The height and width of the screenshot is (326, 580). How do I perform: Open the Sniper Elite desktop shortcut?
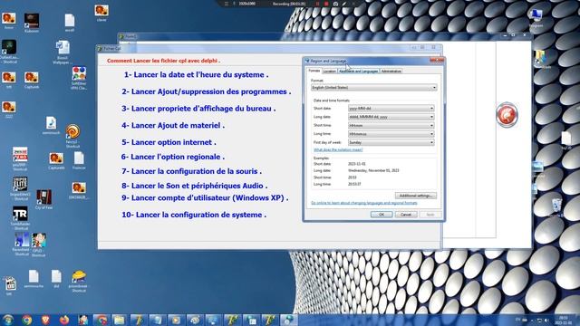point(20,188)
